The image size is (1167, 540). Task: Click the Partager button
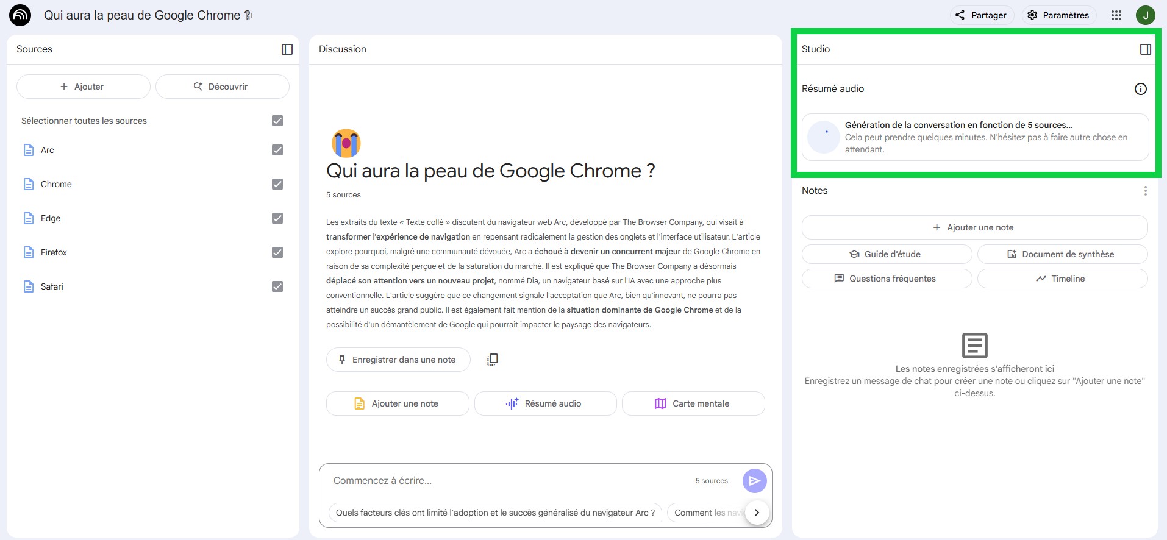pos(982,15)
